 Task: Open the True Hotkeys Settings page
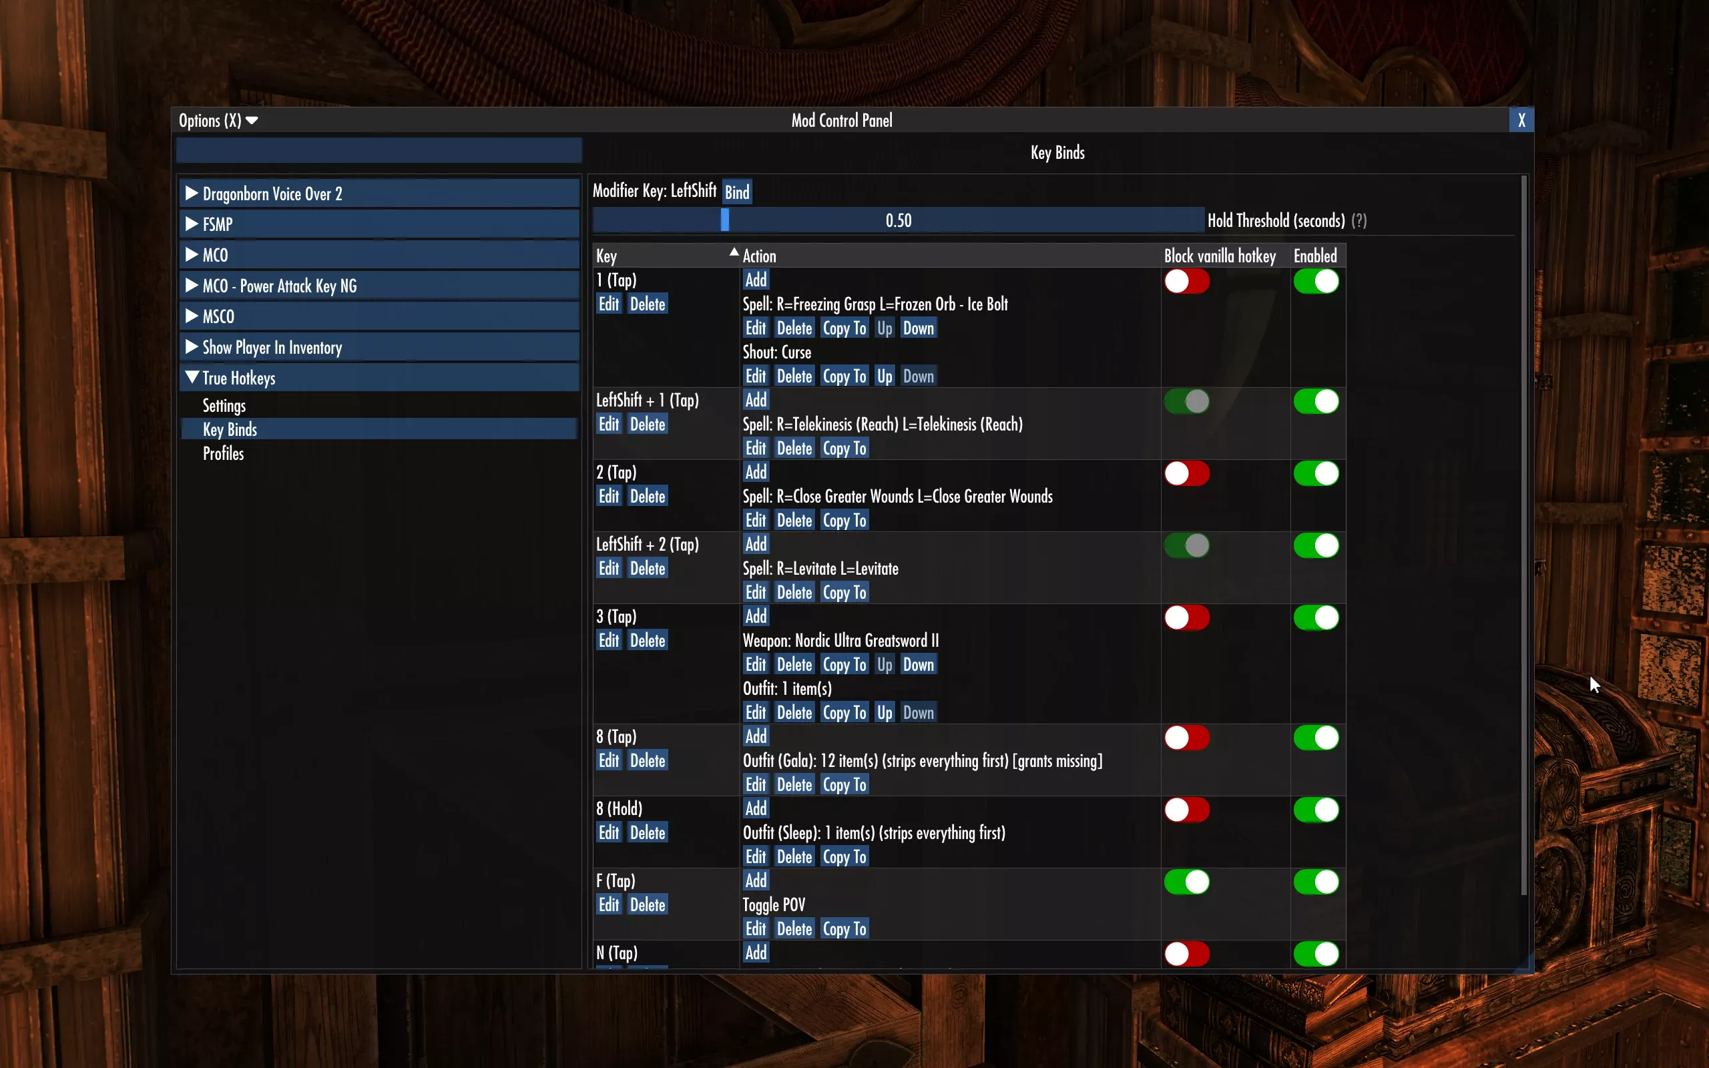point(224,405)
